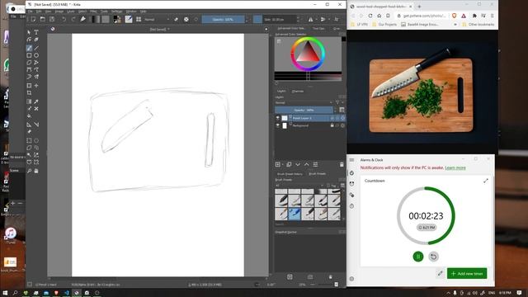Switch to the Tool Options docker tab
528x297 pixels.
click(318, 29)
